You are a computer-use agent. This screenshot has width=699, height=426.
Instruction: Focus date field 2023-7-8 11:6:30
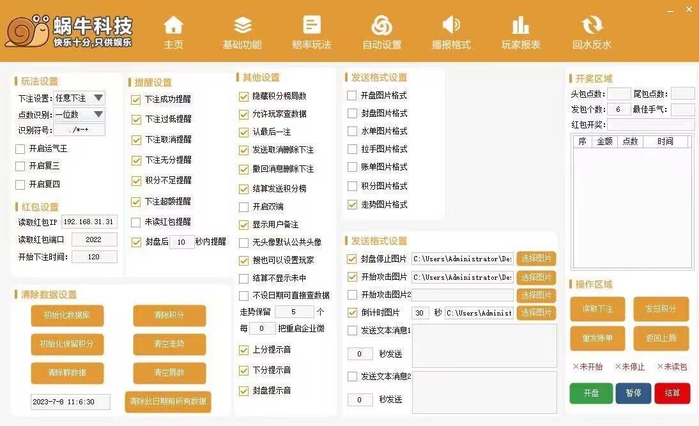tap(70, 402)
